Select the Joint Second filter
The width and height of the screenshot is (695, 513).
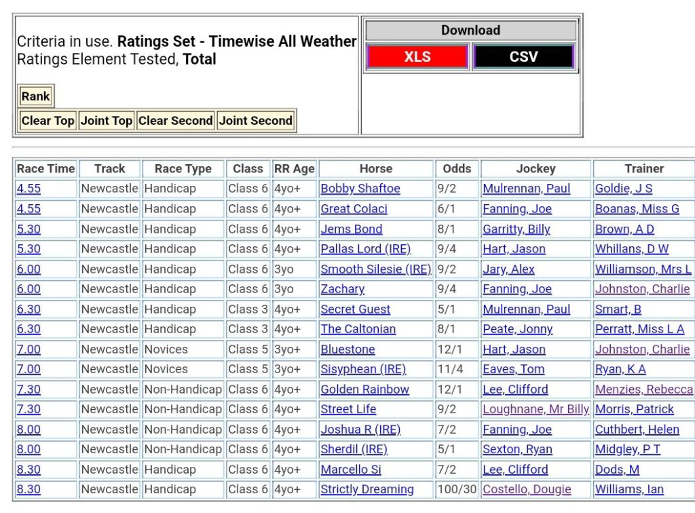click(255, 121)
